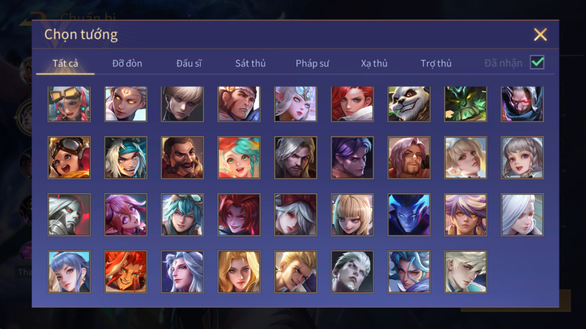The height and width of the screenshot is (329, 586).
Task: Toggle the Đã nhận checkbox
Action: click(x=537, y=62)
